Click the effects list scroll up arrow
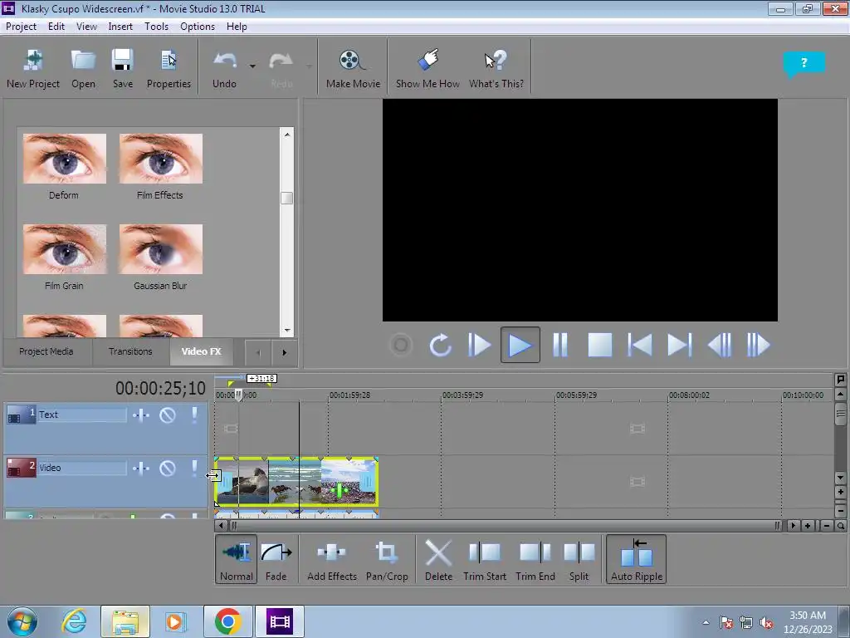The height and width of the screenshot is (638, 850). click(x=286, y=135)
